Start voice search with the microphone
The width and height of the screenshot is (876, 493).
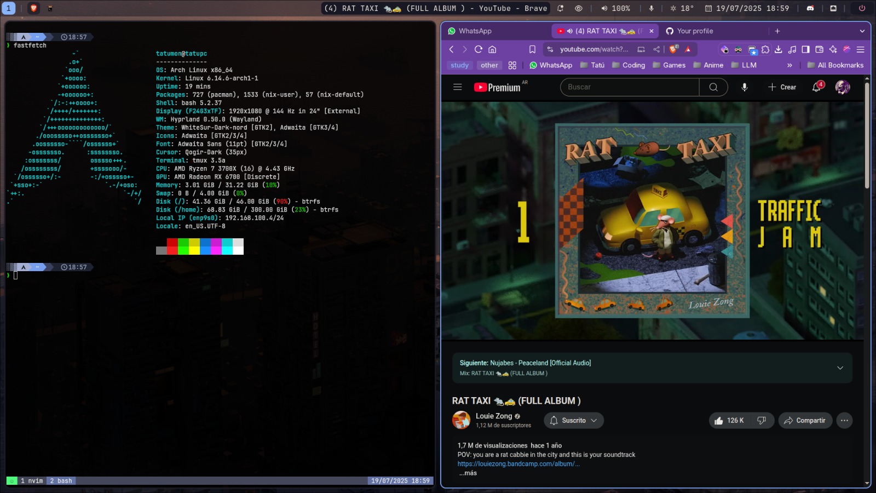pos(745,87)
